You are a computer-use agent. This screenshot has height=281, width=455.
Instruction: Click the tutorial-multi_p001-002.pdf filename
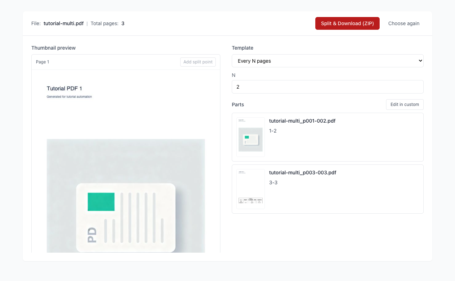tap(302, 121)
